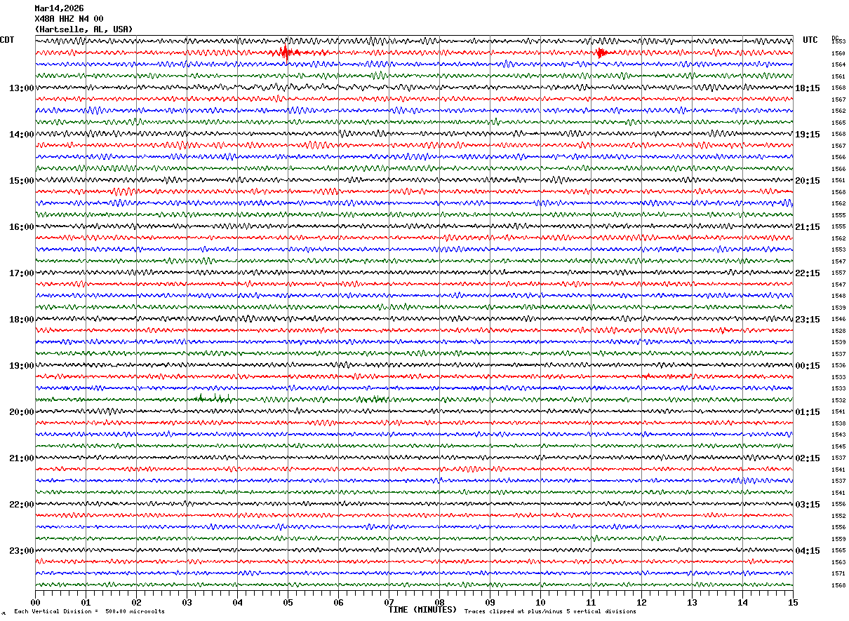Click the 00 minute tick on time axis
The height and width of the screenshot is (621, 849).
tap(35, 602)
